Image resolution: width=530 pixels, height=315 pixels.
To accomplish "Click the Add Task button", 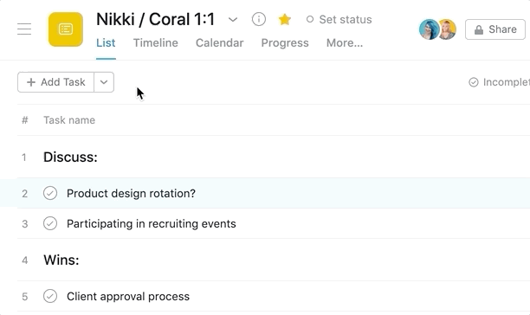I will 55,82.
